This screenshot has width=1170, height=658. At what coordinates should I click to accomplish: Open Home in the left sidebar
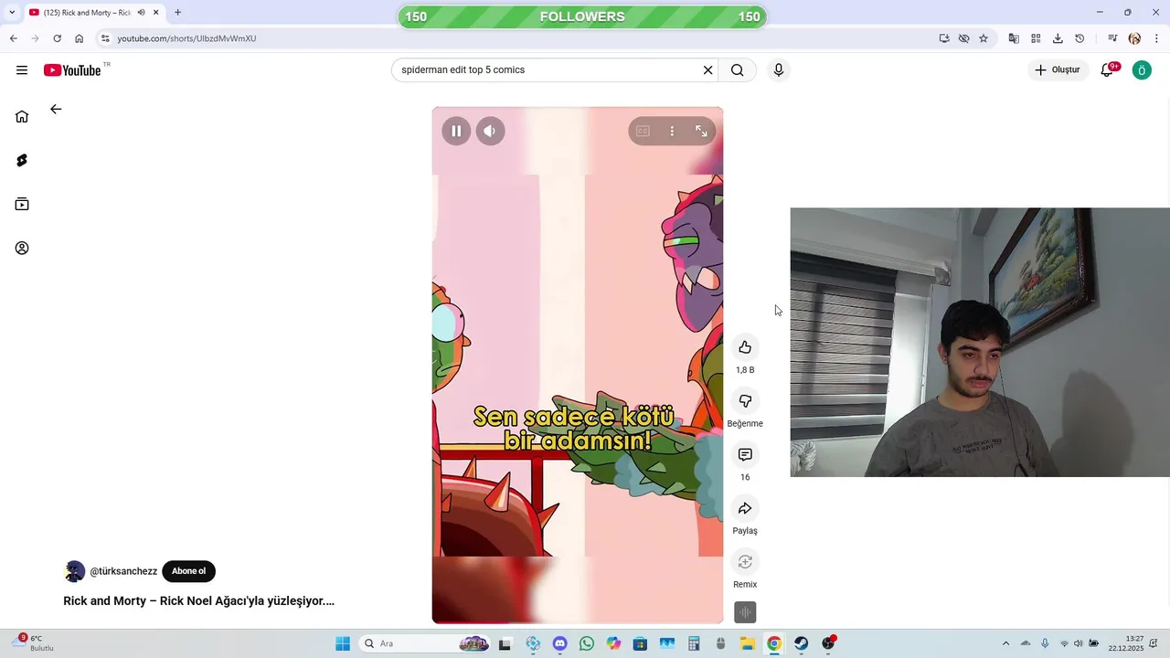(x=22, y=116)
